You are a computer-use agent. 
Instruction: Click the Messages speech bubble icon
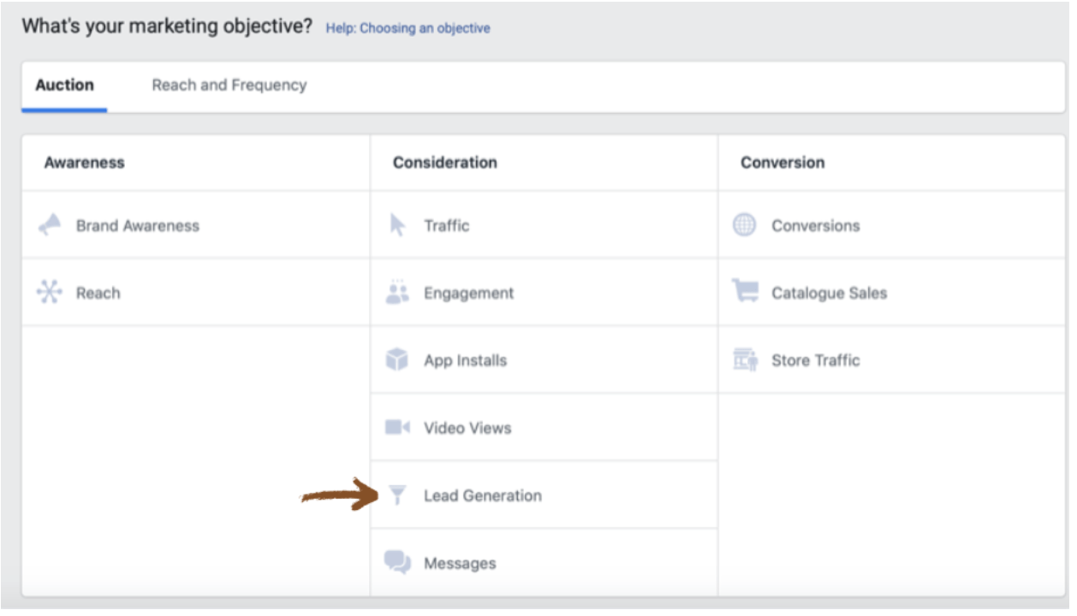click(x=399, y=562)
